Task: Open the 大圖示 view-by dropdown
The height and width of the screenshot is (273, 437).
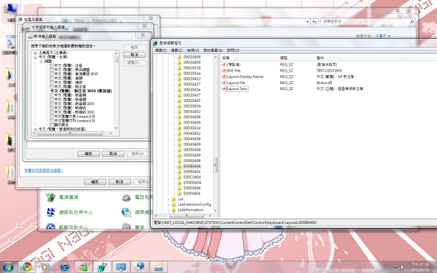Action: pyautogui.click(x=382, y=36)
